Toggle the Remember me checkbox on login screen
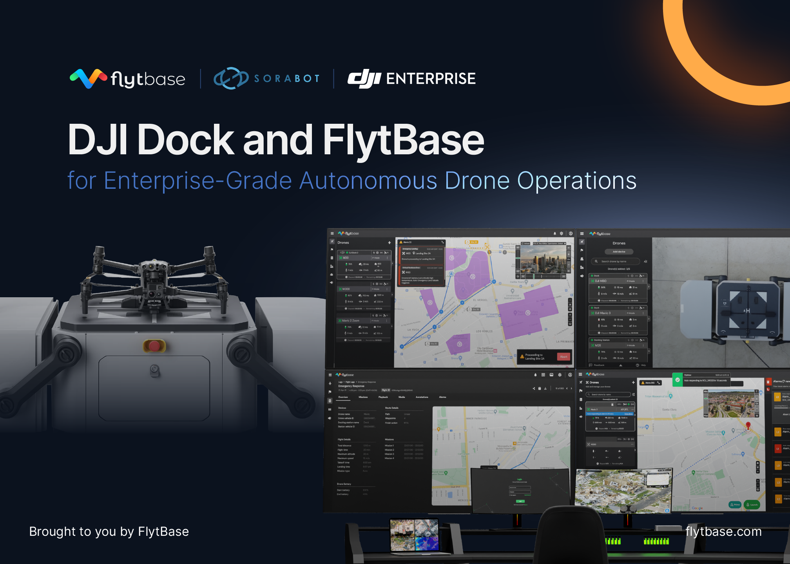Image resolution: width=790 pixels, height=564 pixels. 510,495
